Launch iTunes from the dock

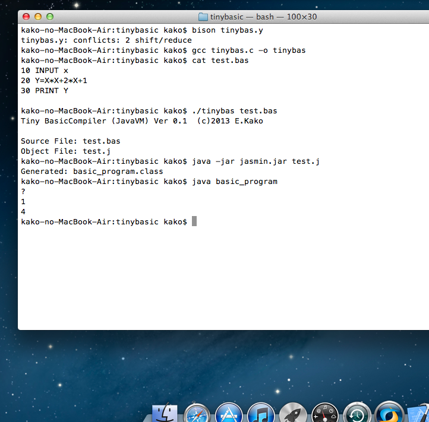click(x=261, y=414)
